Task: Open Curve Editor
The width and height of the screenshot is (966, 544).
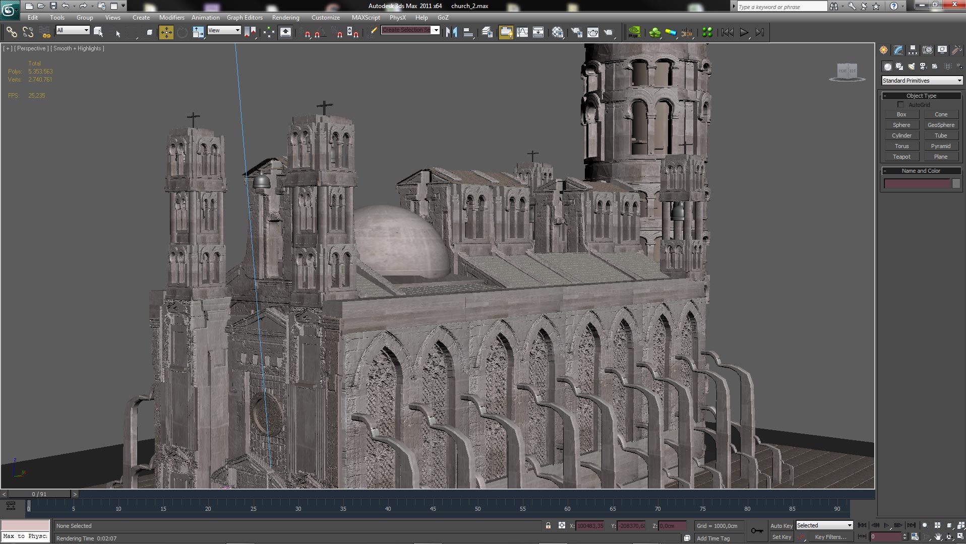Action: point(522,32)
